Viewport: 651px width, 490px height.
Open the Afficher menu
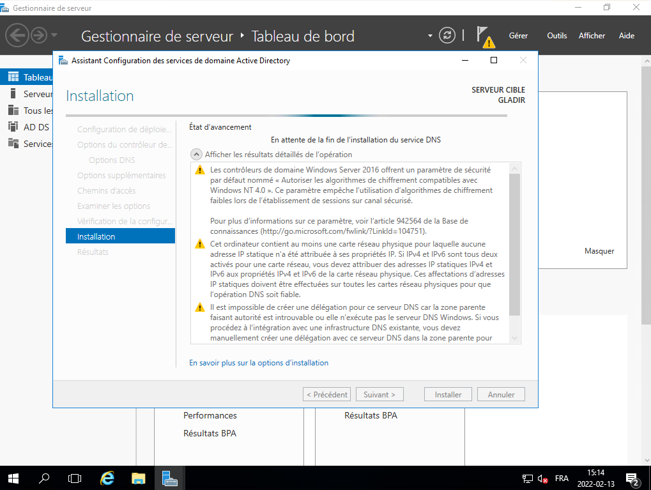[x=592, y=36]
